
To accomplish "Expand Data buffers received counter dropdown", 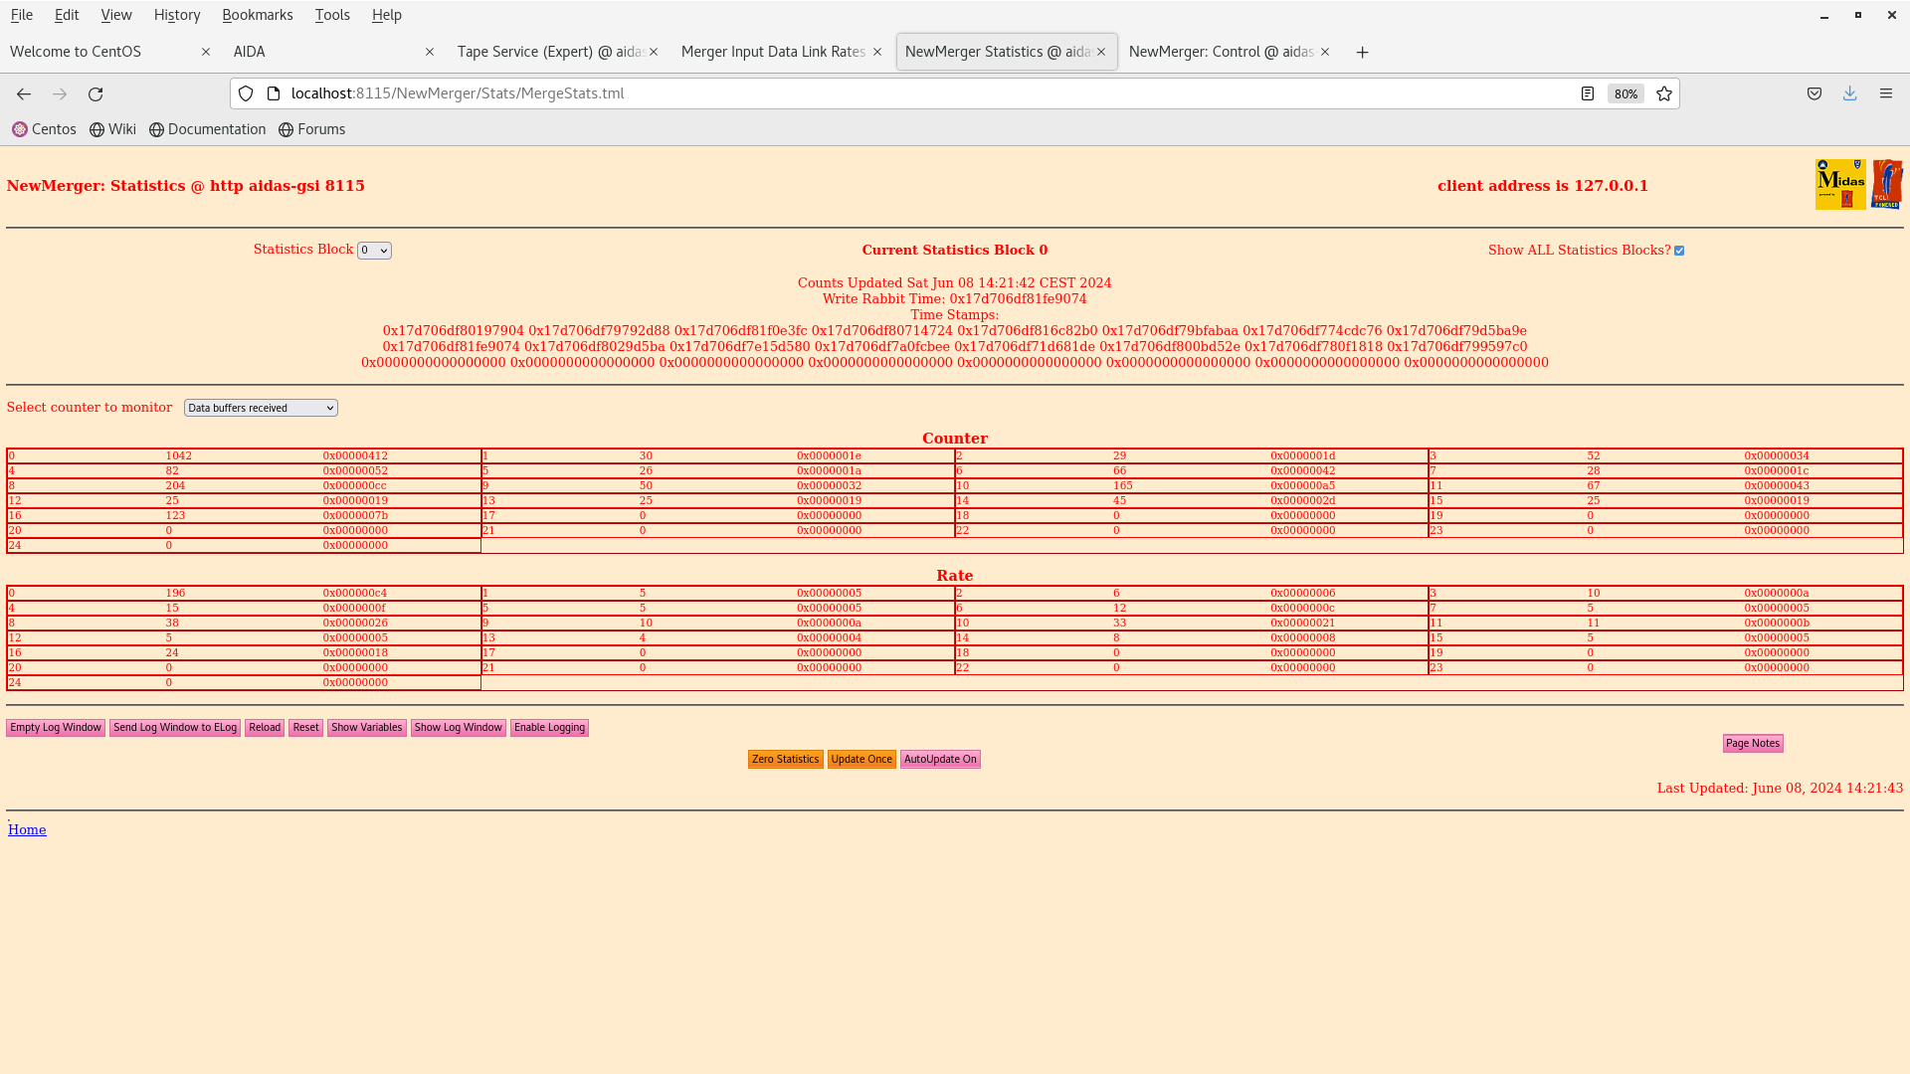I will (261, 408).
